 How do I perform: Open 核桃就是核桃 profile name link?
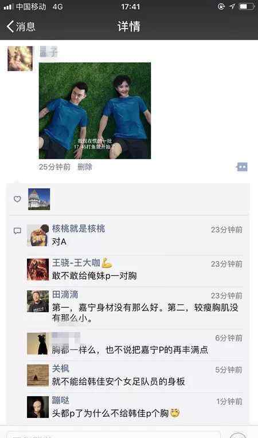coord(79,228)
